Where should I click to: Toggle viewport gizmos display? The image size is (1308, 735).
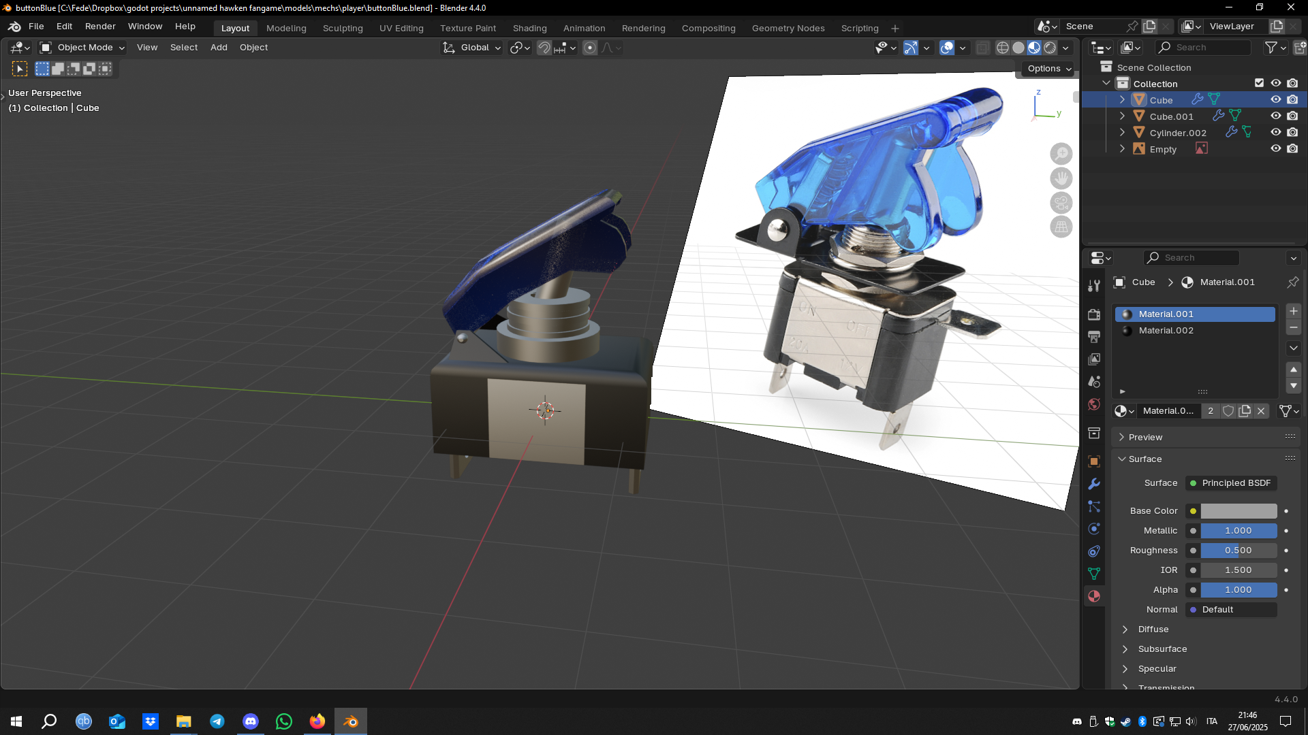click(x=911, y=48)
